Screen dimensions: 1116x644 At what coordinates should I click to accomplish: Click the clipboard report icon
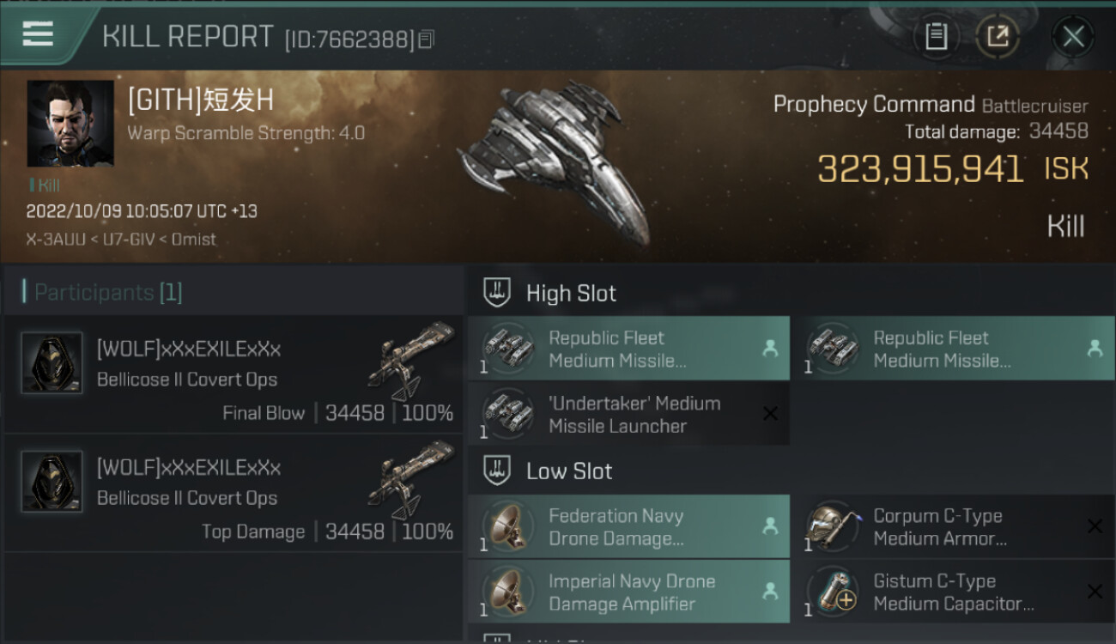[936, 36]
